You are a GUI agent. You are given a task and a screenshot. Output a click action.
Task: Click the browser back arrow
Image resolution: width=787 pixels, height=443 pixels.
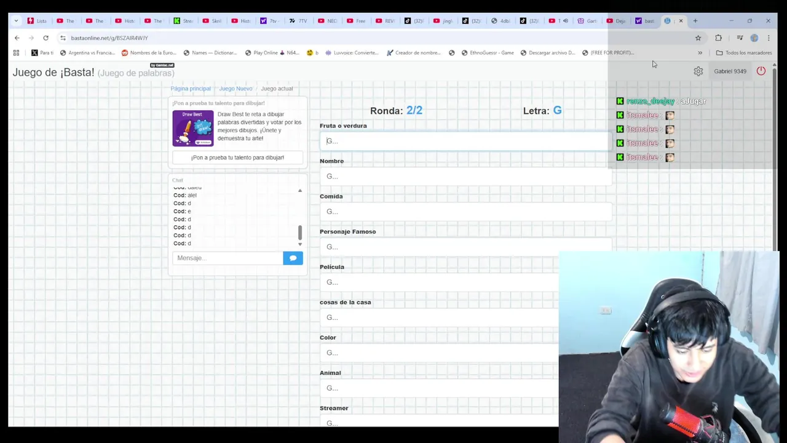click(x=17, y=38)
